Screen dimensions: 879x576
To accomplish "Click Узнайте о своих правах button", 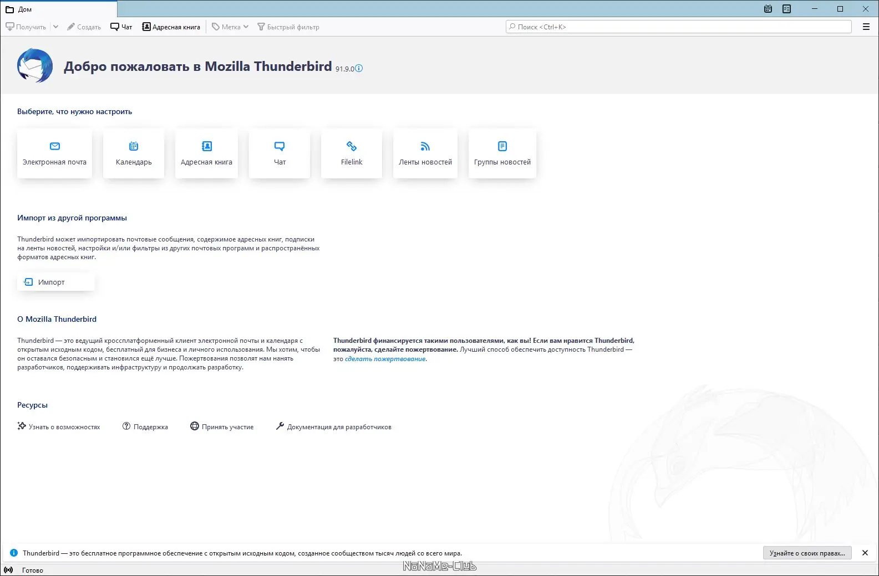I will [x=807, y=553].
